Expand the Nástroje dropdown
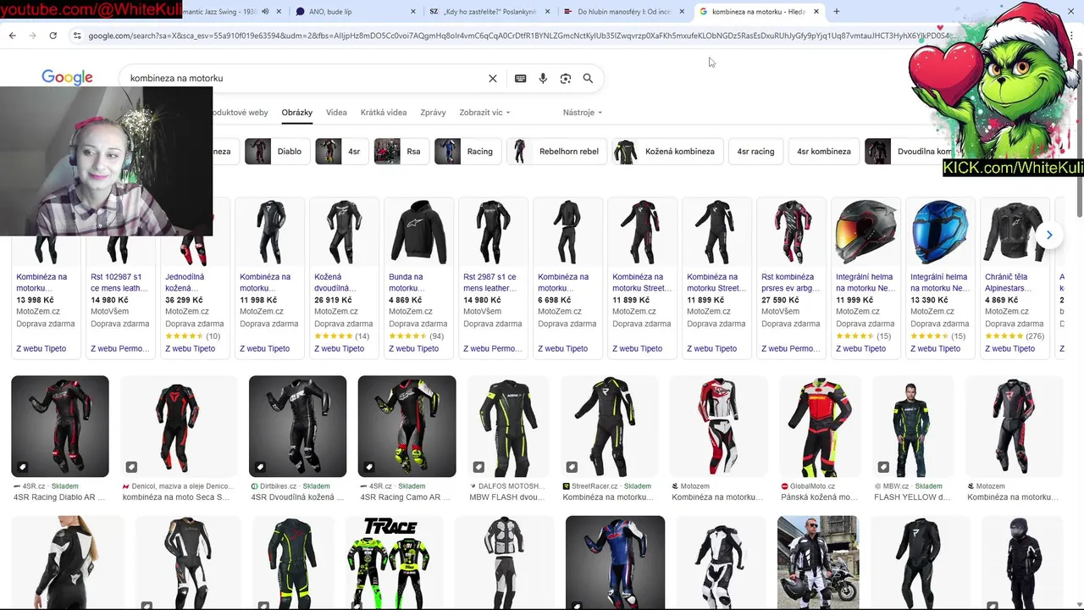The height and width of the screenshot is (610, 1084). click(x=583, y=113)
